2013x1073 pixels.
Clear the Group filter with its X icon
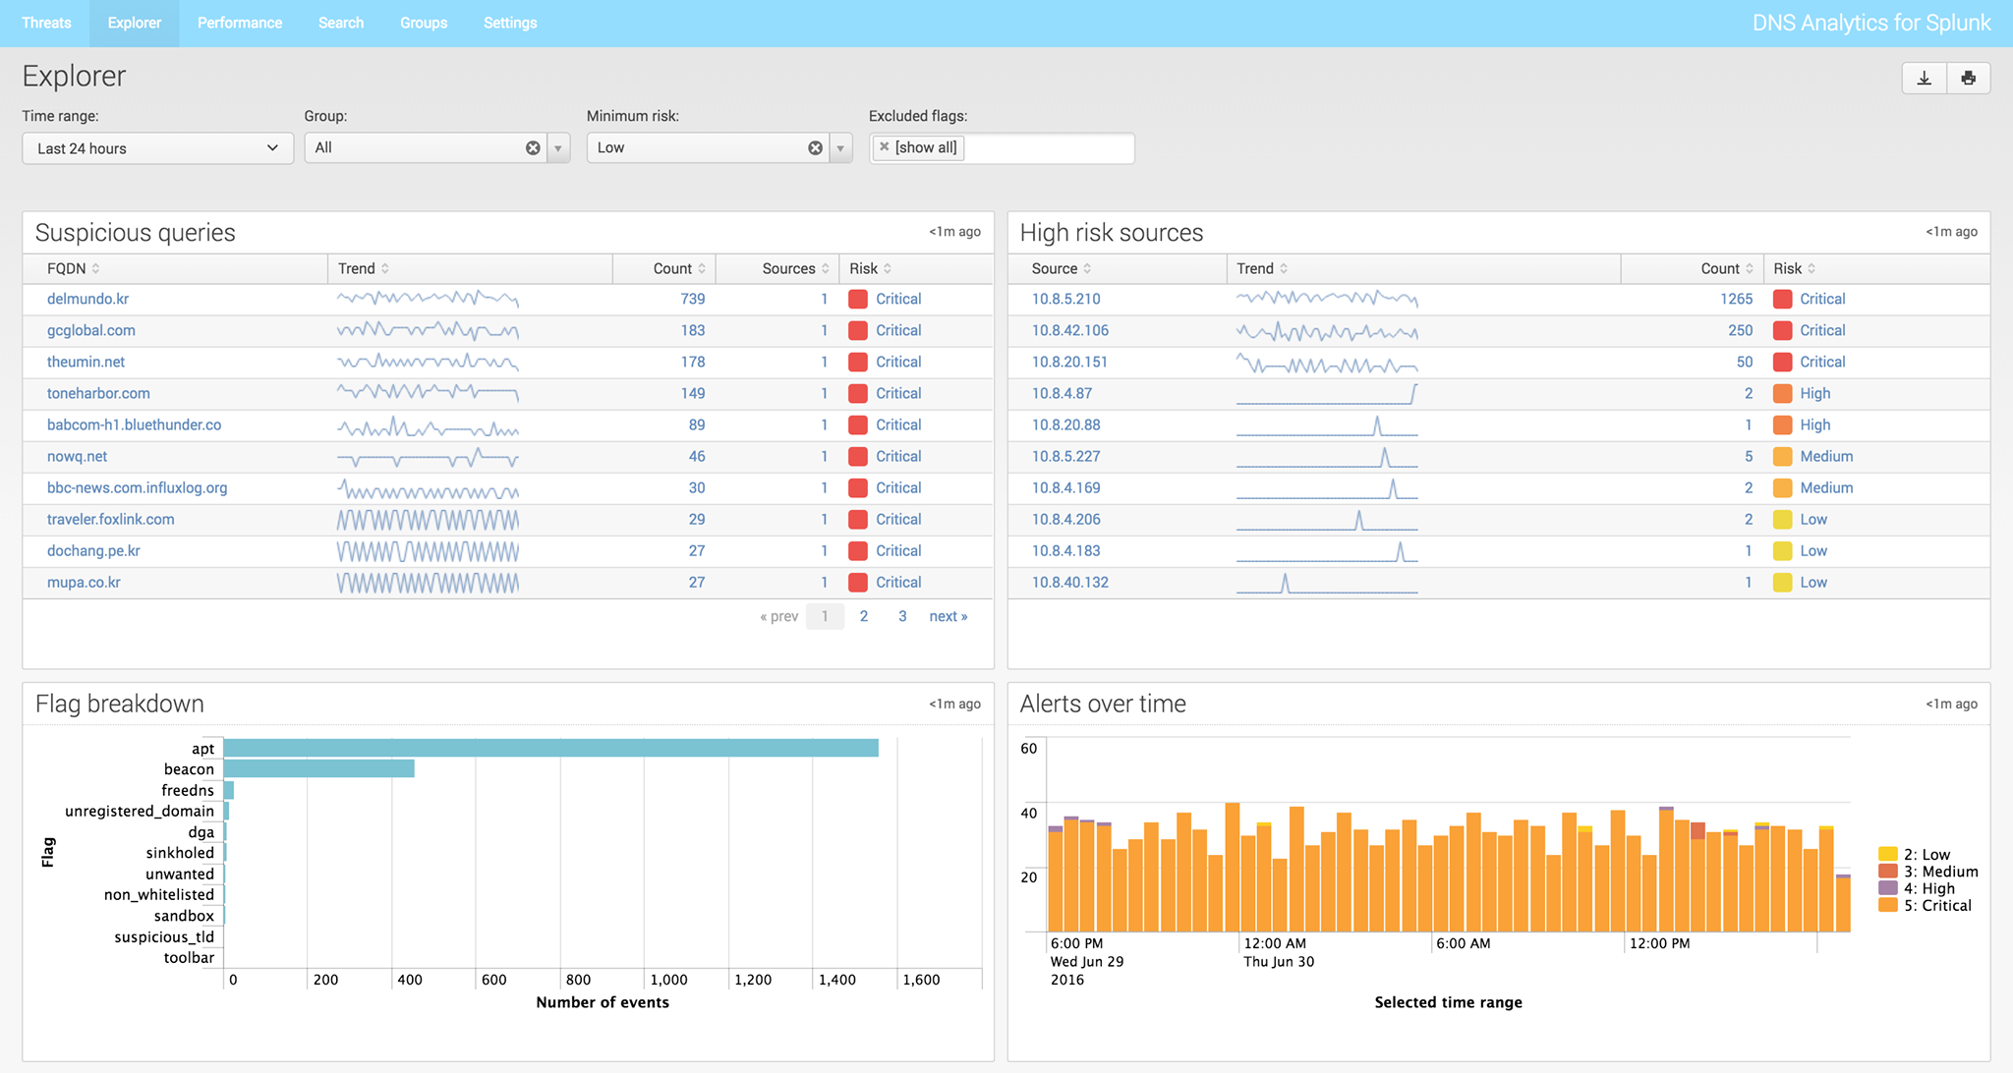(533, 148)
